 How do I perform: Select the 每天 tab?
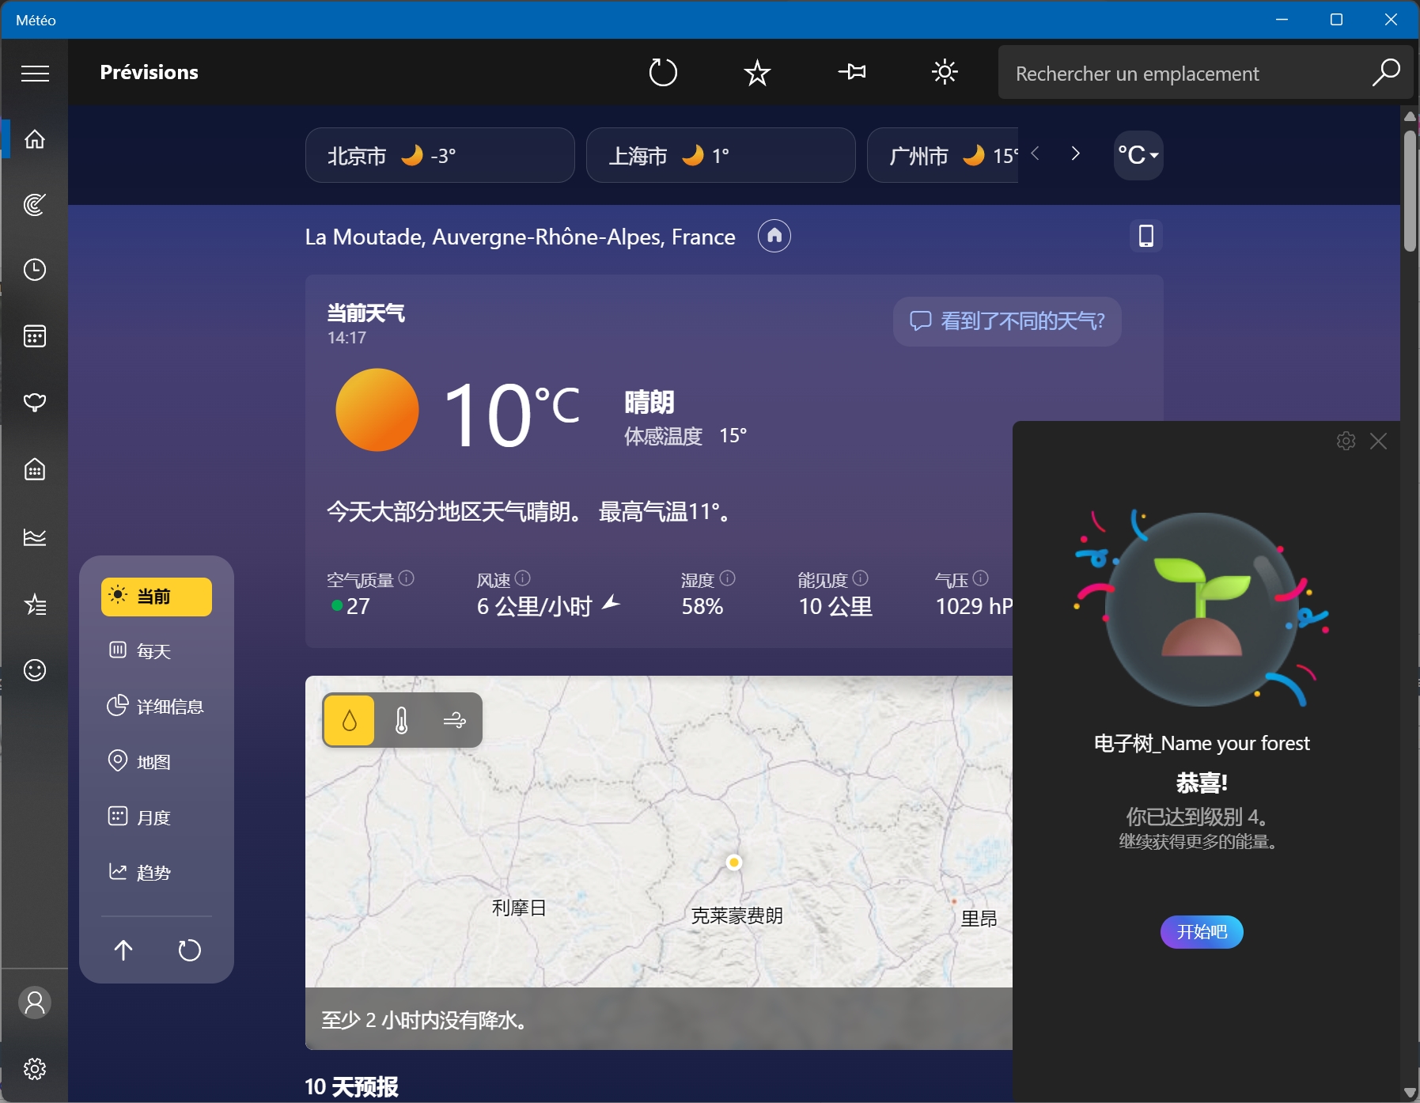point(157,651)
